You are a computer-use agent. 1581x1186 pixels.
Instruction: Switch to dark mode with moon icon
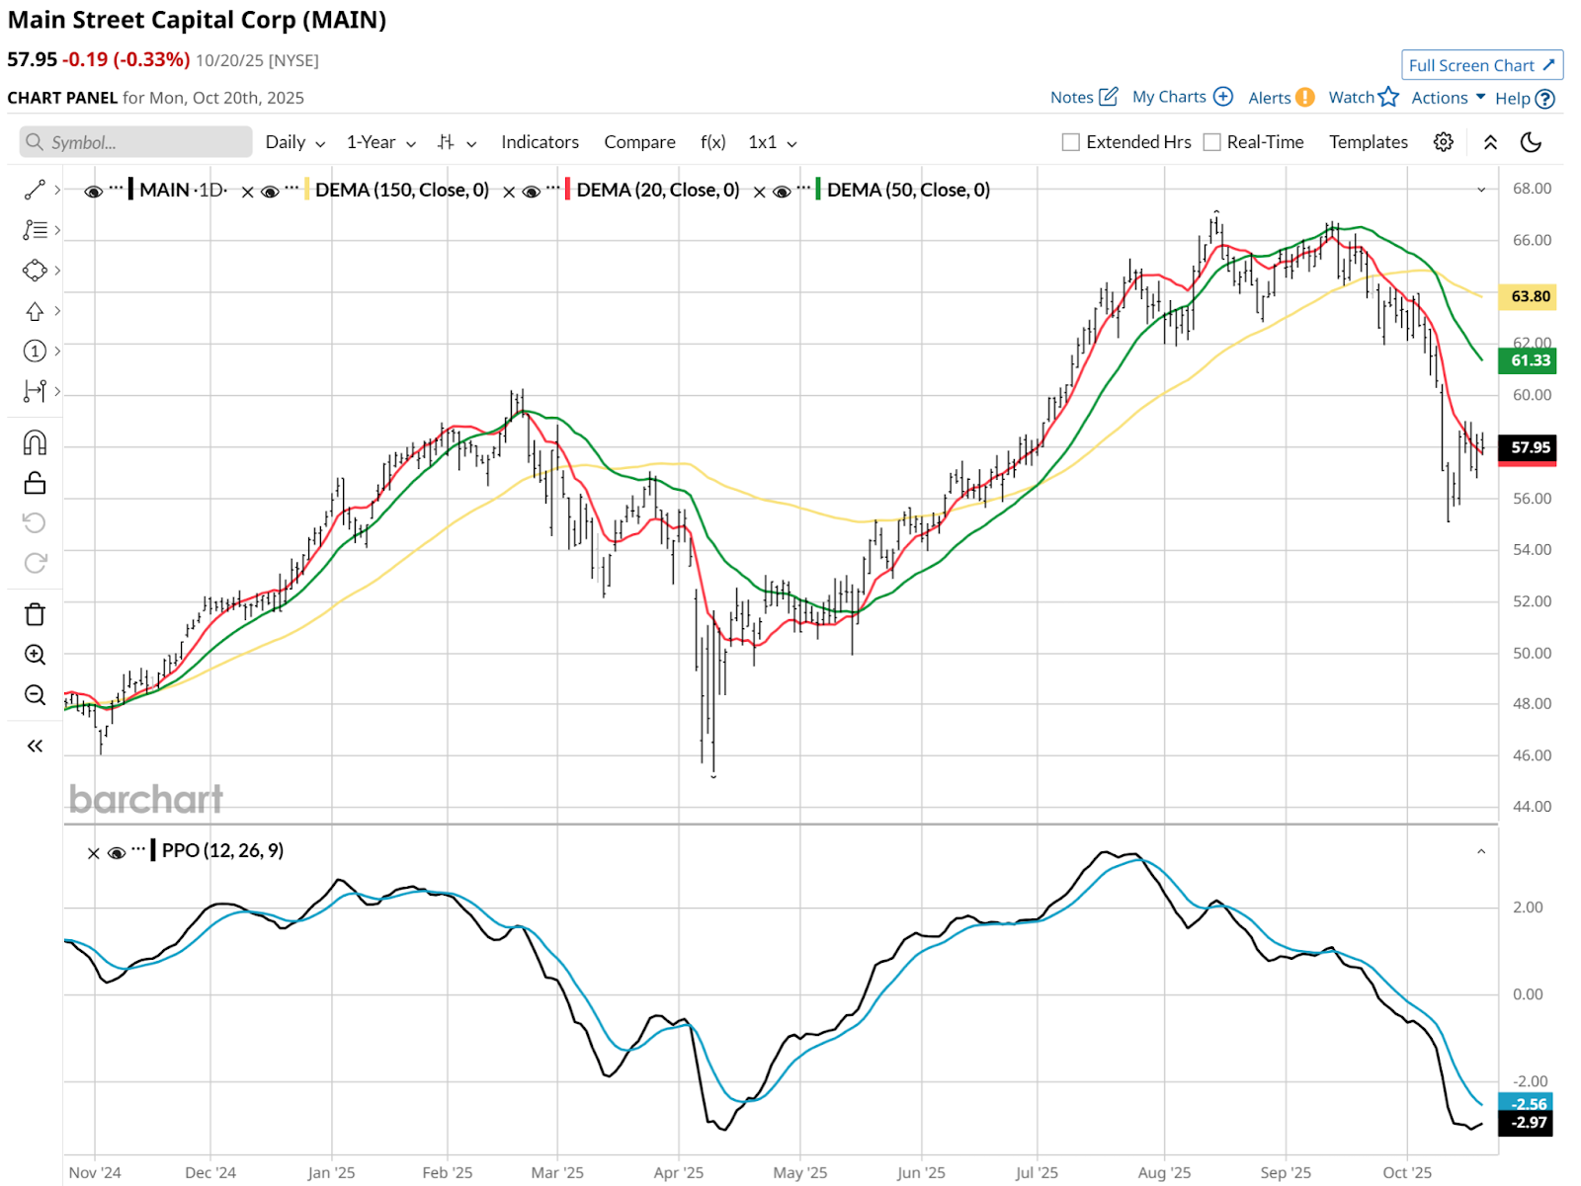coord(1531,142)
